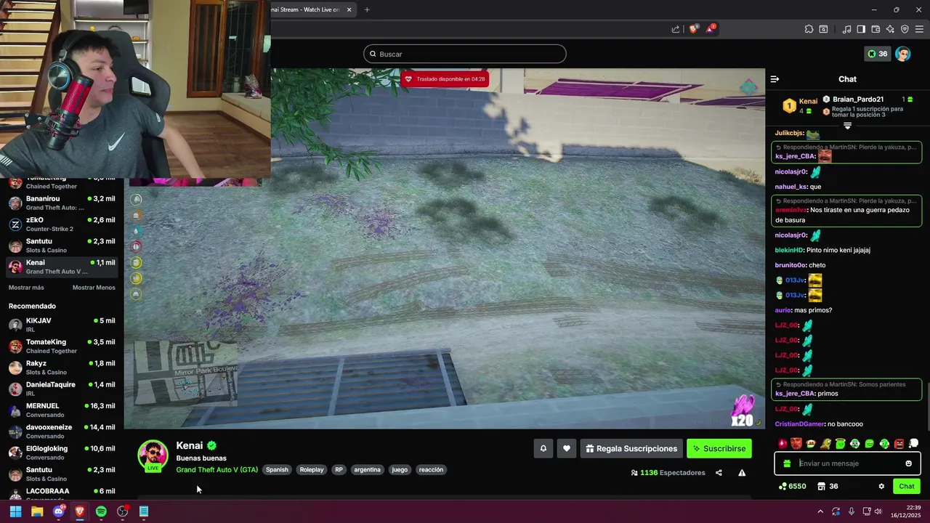
Task: Click chat username CristianDGamer
Action: [799, 424]
